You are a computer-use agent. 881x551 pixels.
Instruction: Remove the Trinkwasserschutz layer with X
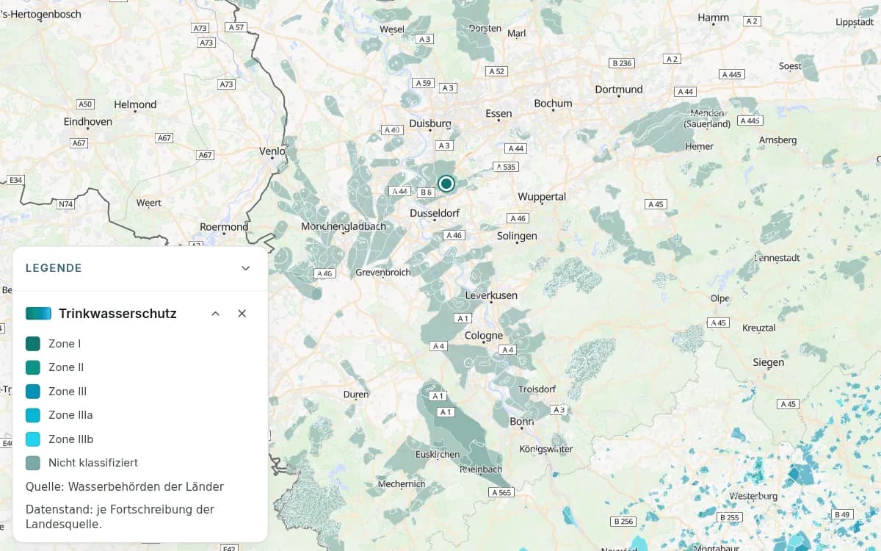[242, 314]
